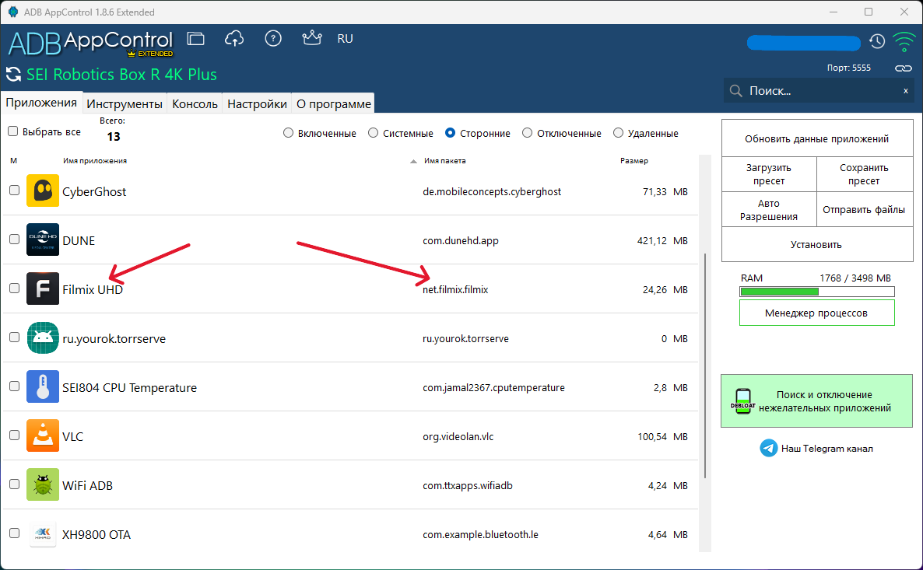The image size is (923, 570).
Task: Click the search magnifier icon
Action: [x=735, y=90]
